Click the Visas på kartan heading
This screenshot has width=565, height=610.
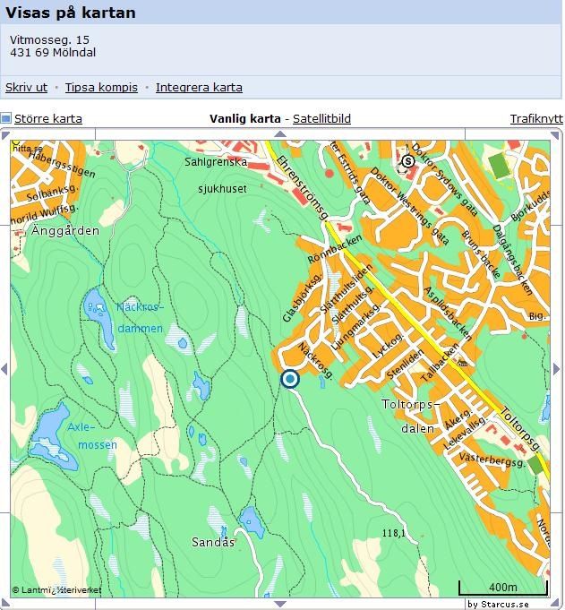71,13
